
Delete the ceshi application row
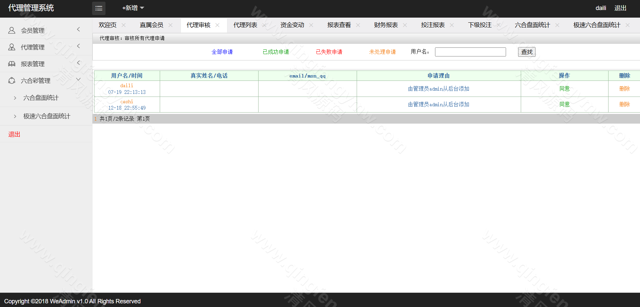coord(624,105)
